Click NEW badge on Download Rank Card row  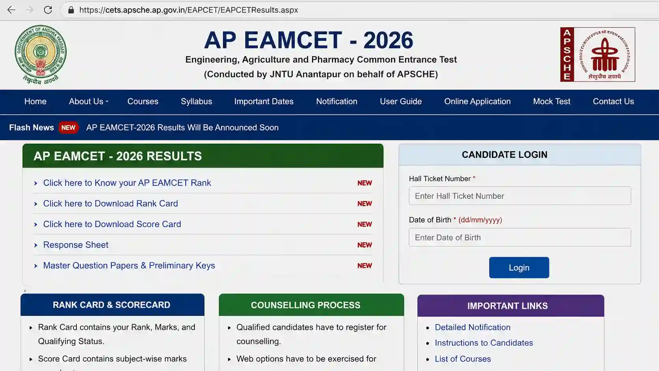click(365, 204)
